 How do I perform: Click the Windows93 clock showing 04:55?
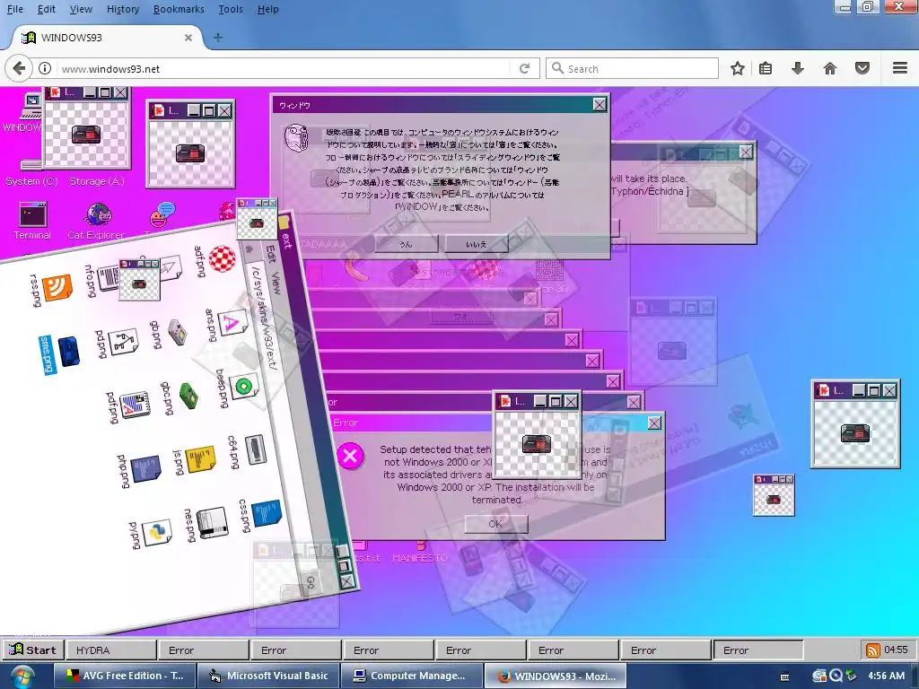(x=896, y=650)
